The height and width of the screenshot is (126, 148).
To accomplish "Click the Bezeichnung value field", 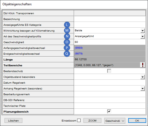I will [x=110, y=19].
